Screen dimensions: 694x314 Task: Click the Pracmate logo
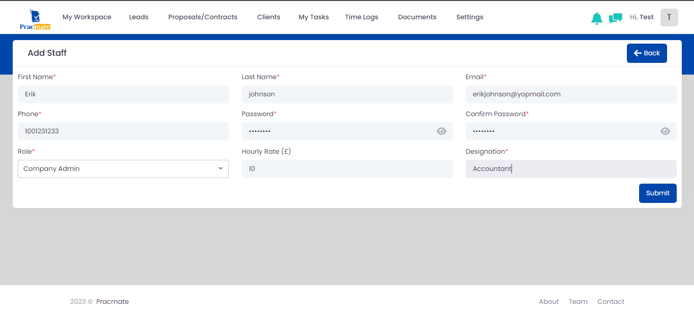[35, 19]
